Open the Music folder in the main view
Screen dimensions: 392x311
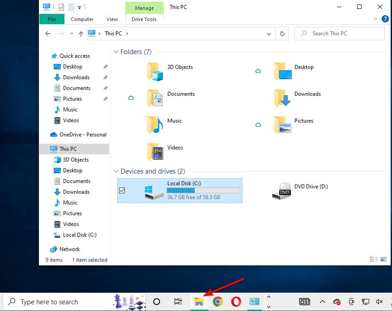(175, 121)
